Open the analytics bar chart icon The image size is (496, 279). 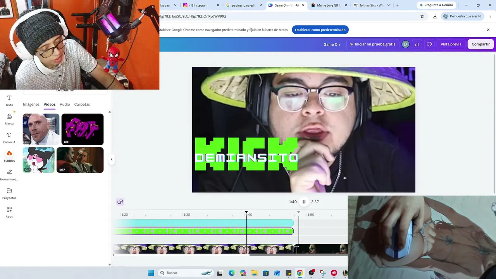tap(417, 44)
